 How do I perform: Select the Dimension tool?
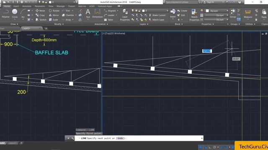[x=98, y=14]
